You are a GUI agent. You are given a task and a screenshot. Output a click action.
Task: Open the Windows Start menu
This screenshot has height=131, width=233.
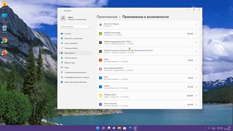click(98, 128)
